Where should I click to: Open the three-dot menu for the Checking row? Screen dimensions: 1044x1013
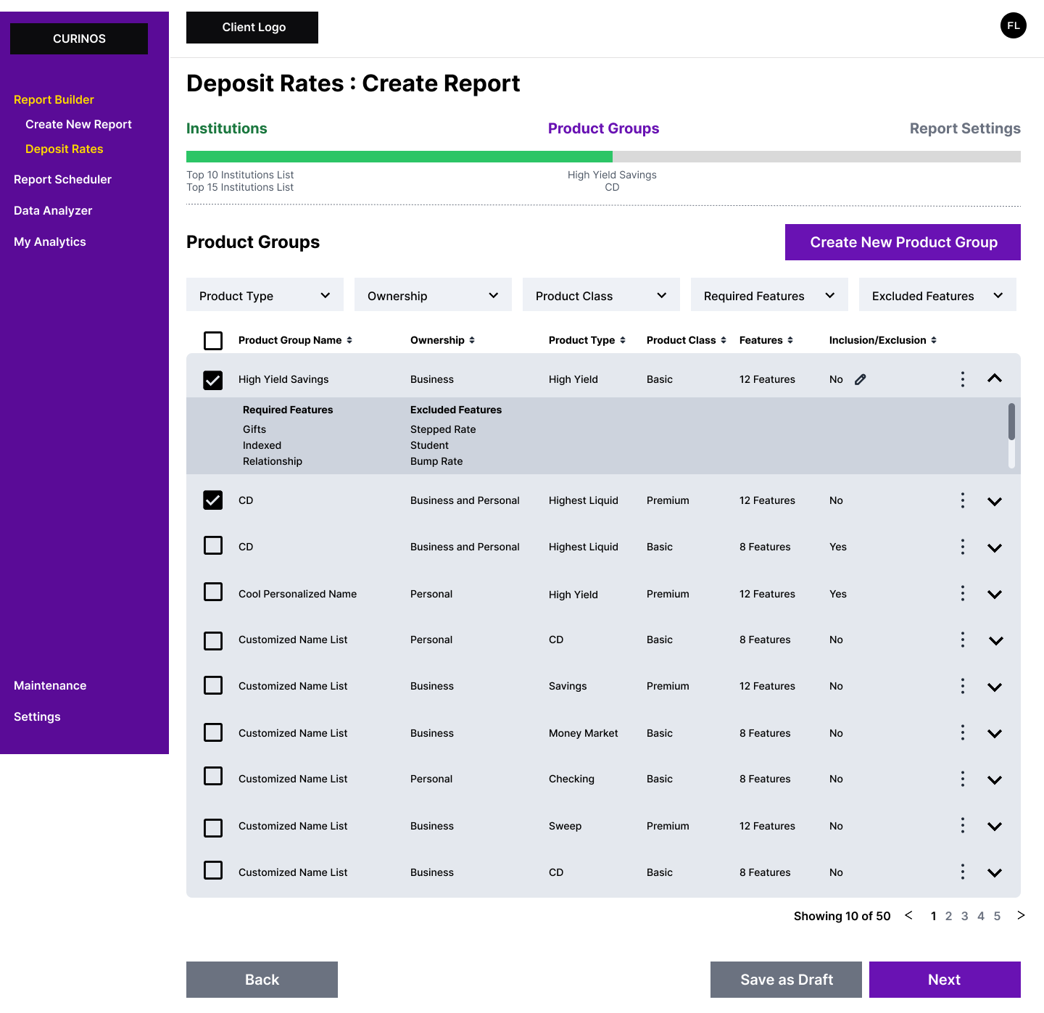(963, 779)
